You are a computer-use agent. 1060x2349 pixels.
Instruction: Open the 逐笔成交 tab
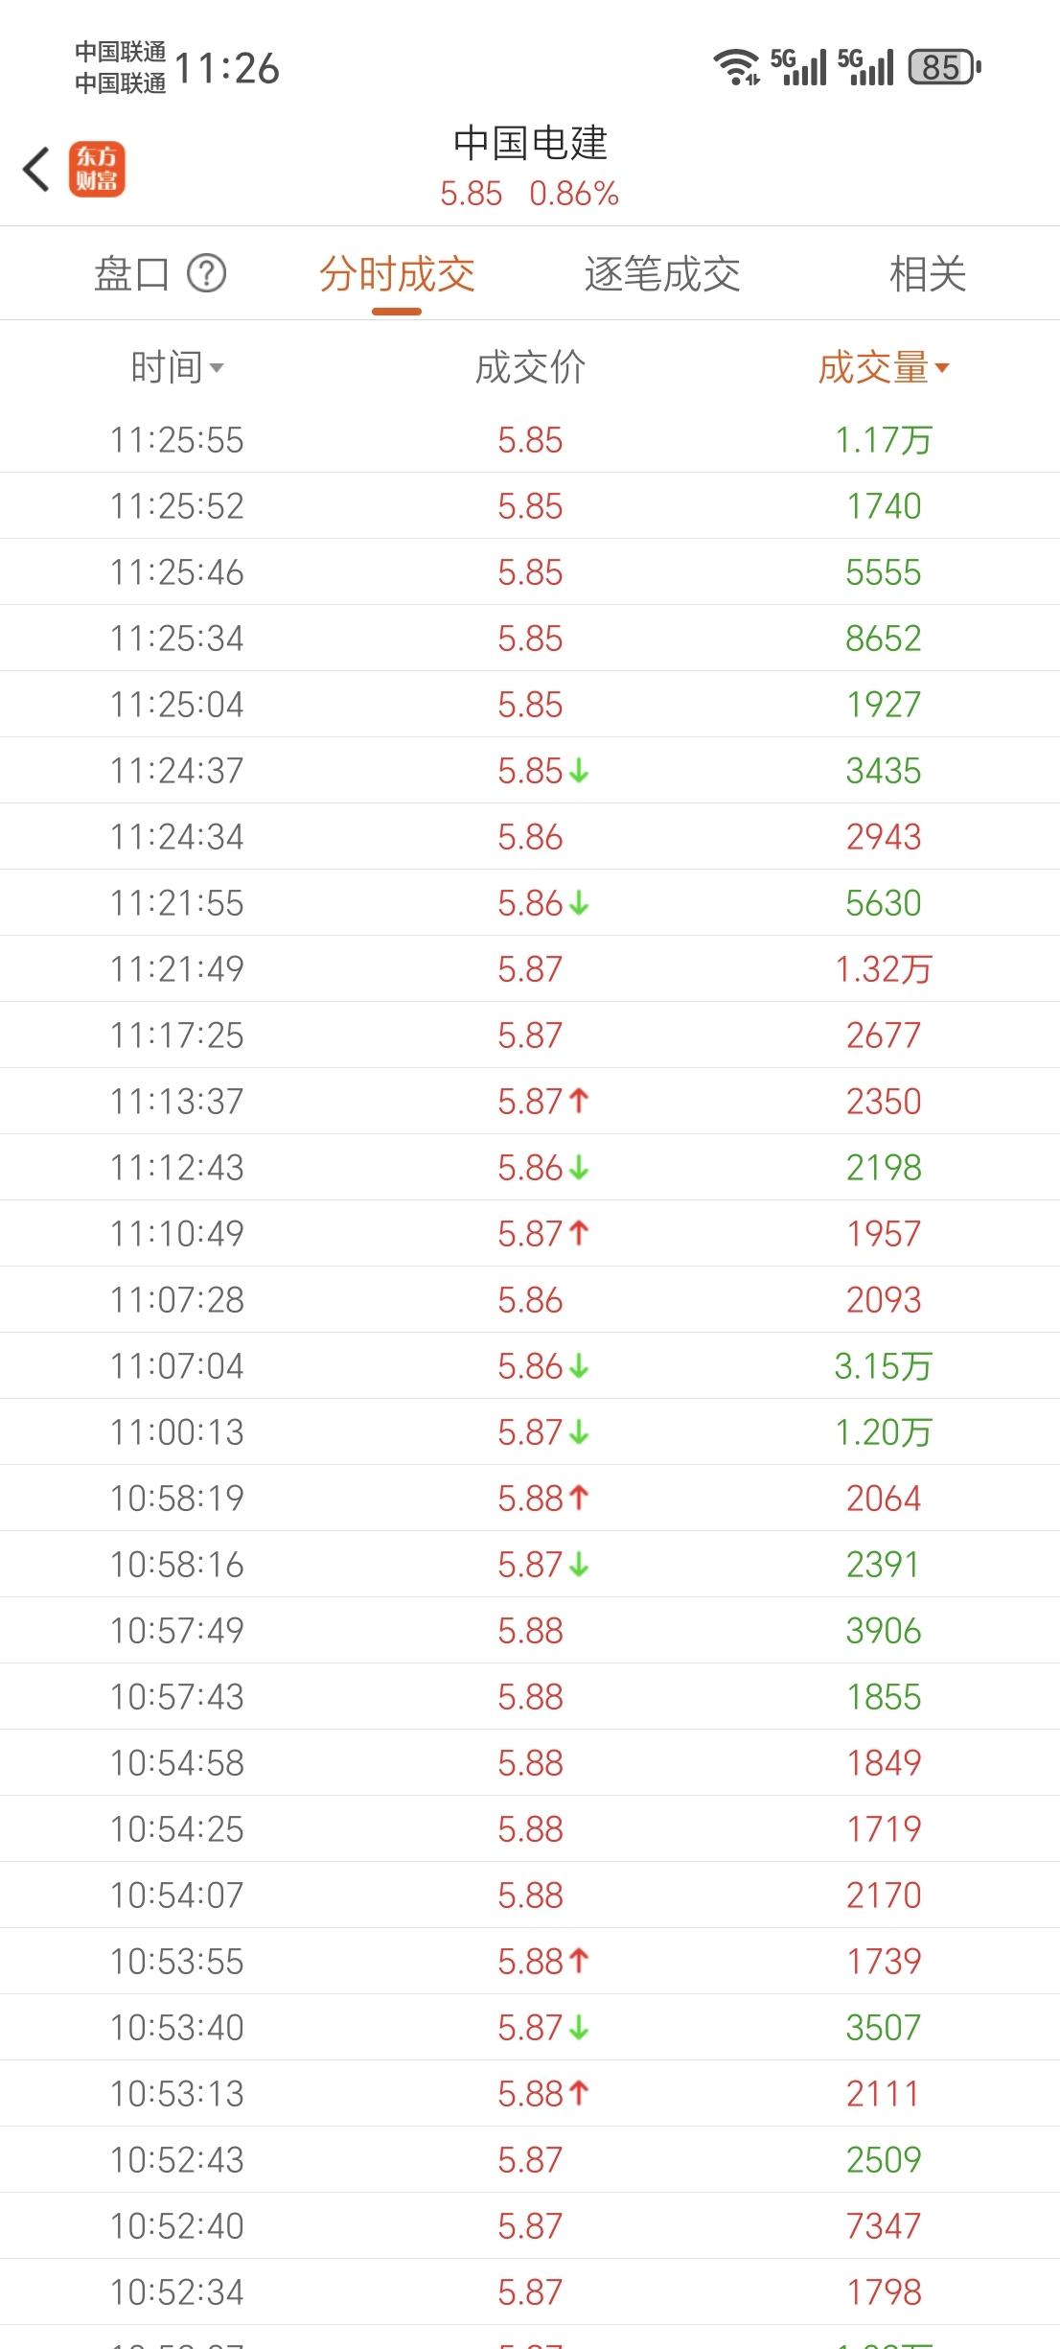point(662,274)
